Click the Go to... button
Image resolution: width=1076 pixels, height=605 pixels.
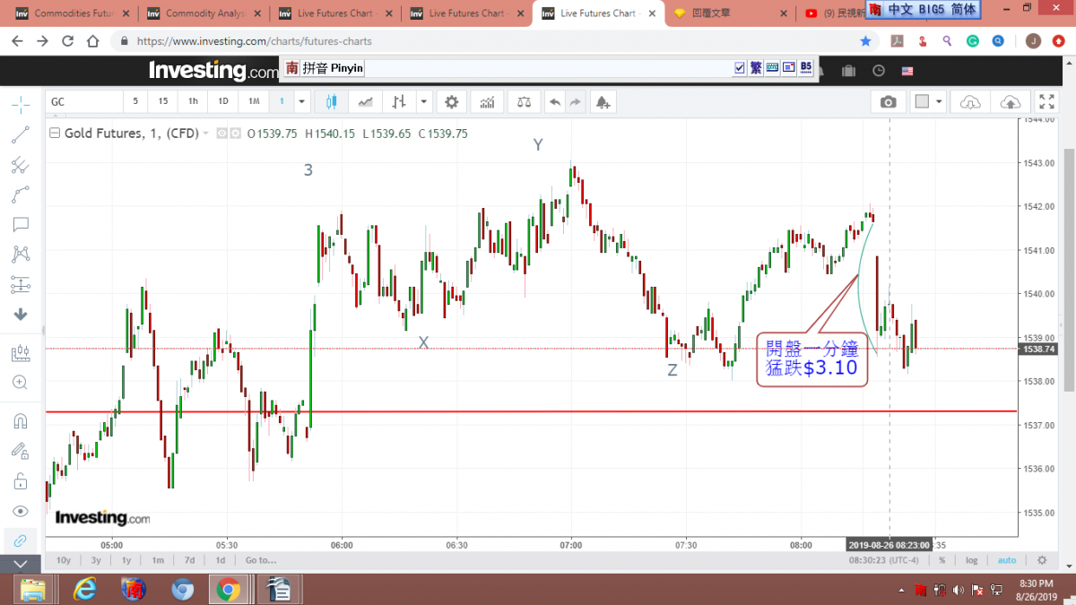260,560
